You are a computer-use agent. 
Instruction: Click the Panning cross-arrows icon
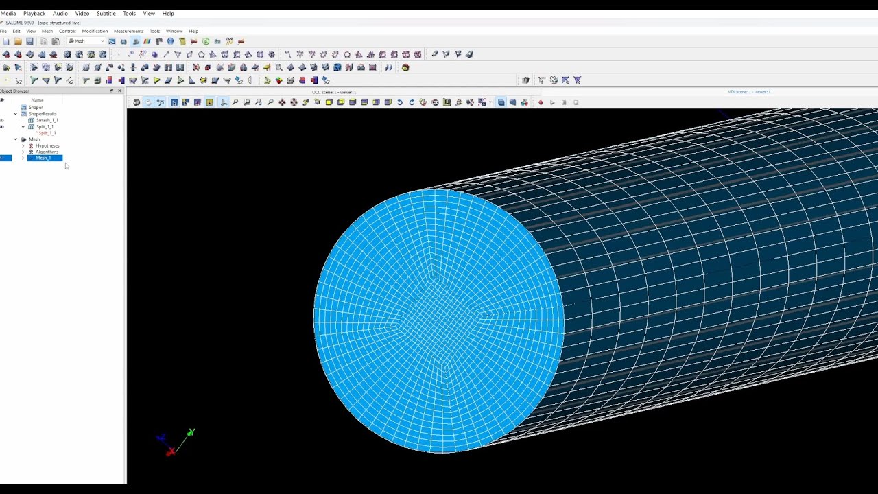click(282, 102)
